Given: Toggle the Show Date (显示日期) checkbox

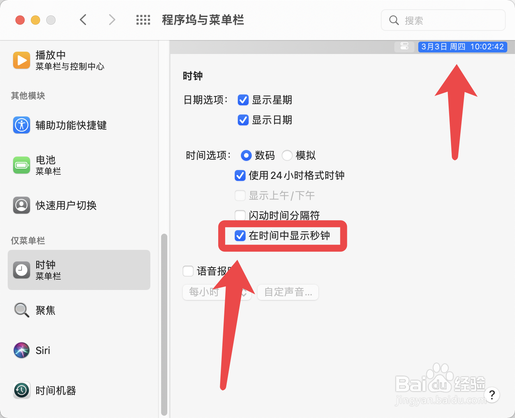Looking at the screenshot, I should 243,120.
